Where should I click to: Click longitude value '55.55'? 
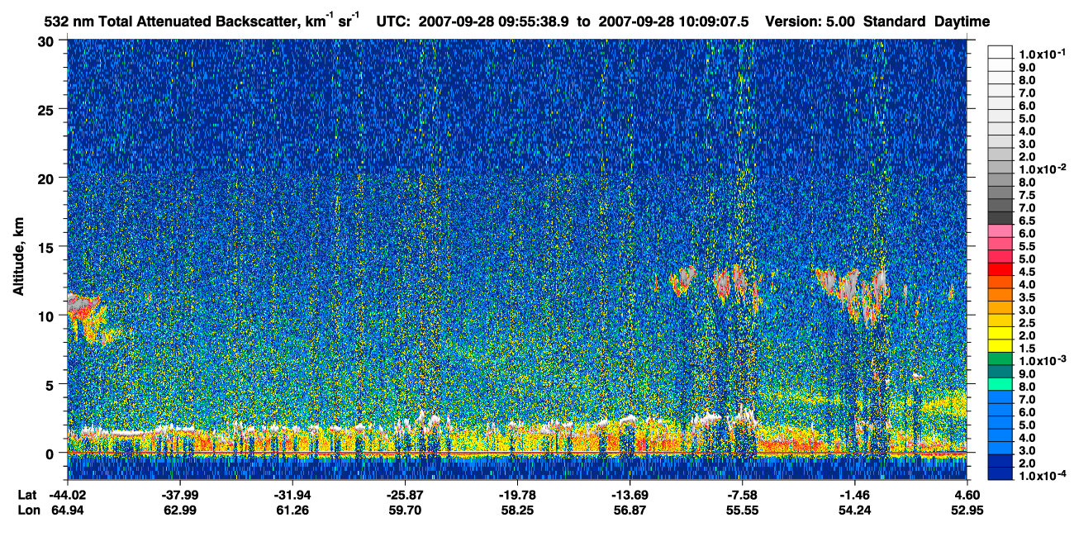coord(743,511)
